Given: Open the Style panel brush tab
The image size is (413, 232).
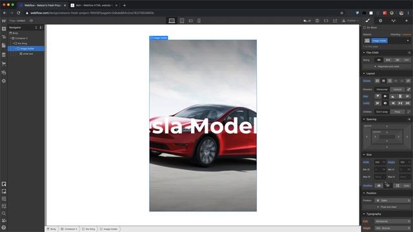Looking at the screenshot, I should (368, 21).
